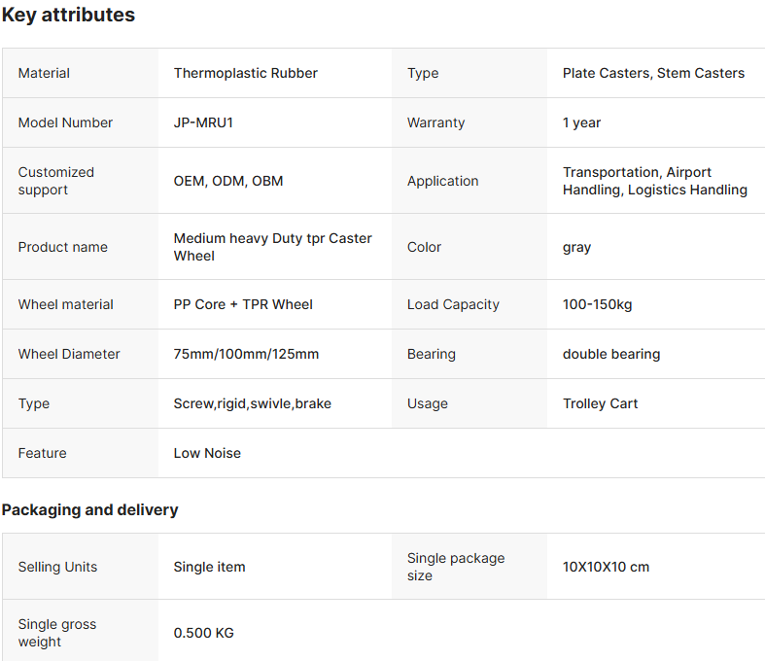Screen dimensions: 765x661
Task: Select the Thermoplastic Rubber material value
Action: (245, 73)
